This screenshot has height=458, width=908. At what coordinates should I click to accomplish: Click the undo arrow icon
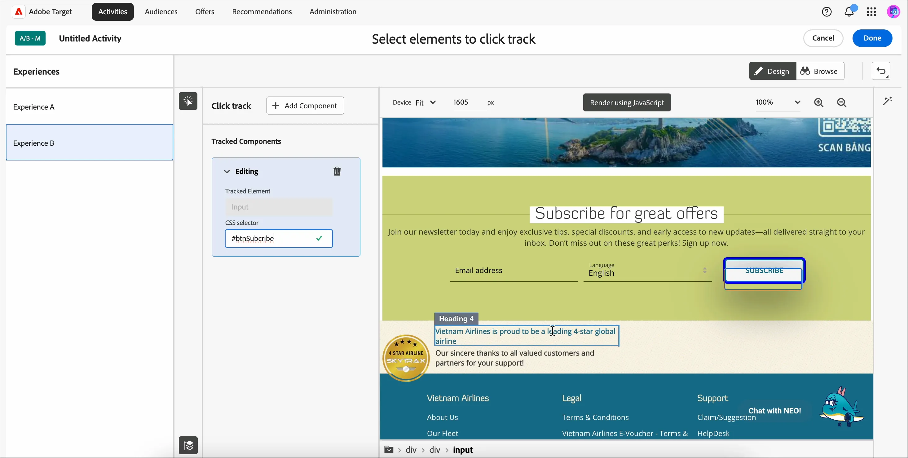[881, 71]
